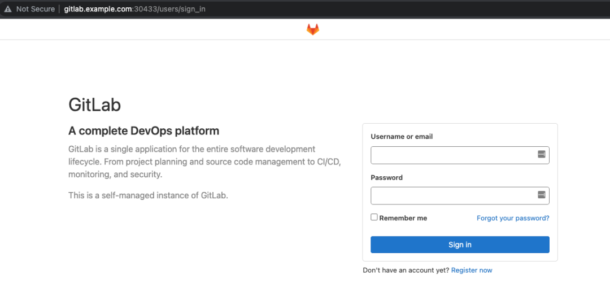
Task: Open password manager icon in username field
Action: [x=541, y=154]
